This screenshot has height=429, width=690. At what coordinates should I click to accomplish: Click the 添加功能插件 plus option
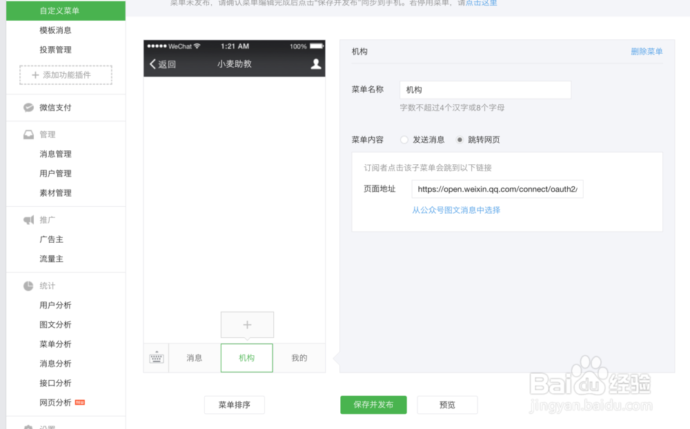pyautogui.click(x=65, y=74)
